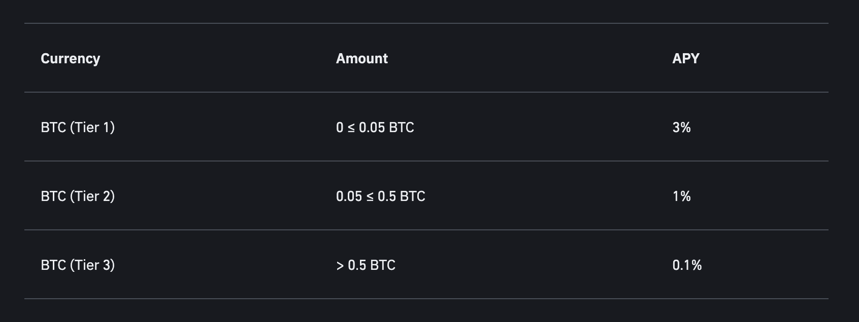The image size is (859, 322).
Task: Click the divider between Tier 2 and Tier 3
Action: [x=426, y=230]
